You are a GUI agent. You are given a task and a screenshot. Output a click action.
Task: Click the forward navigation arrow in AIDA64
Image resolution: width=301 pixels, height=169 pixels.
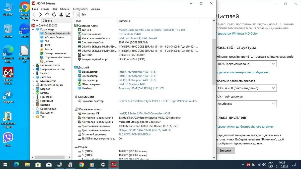40,15
